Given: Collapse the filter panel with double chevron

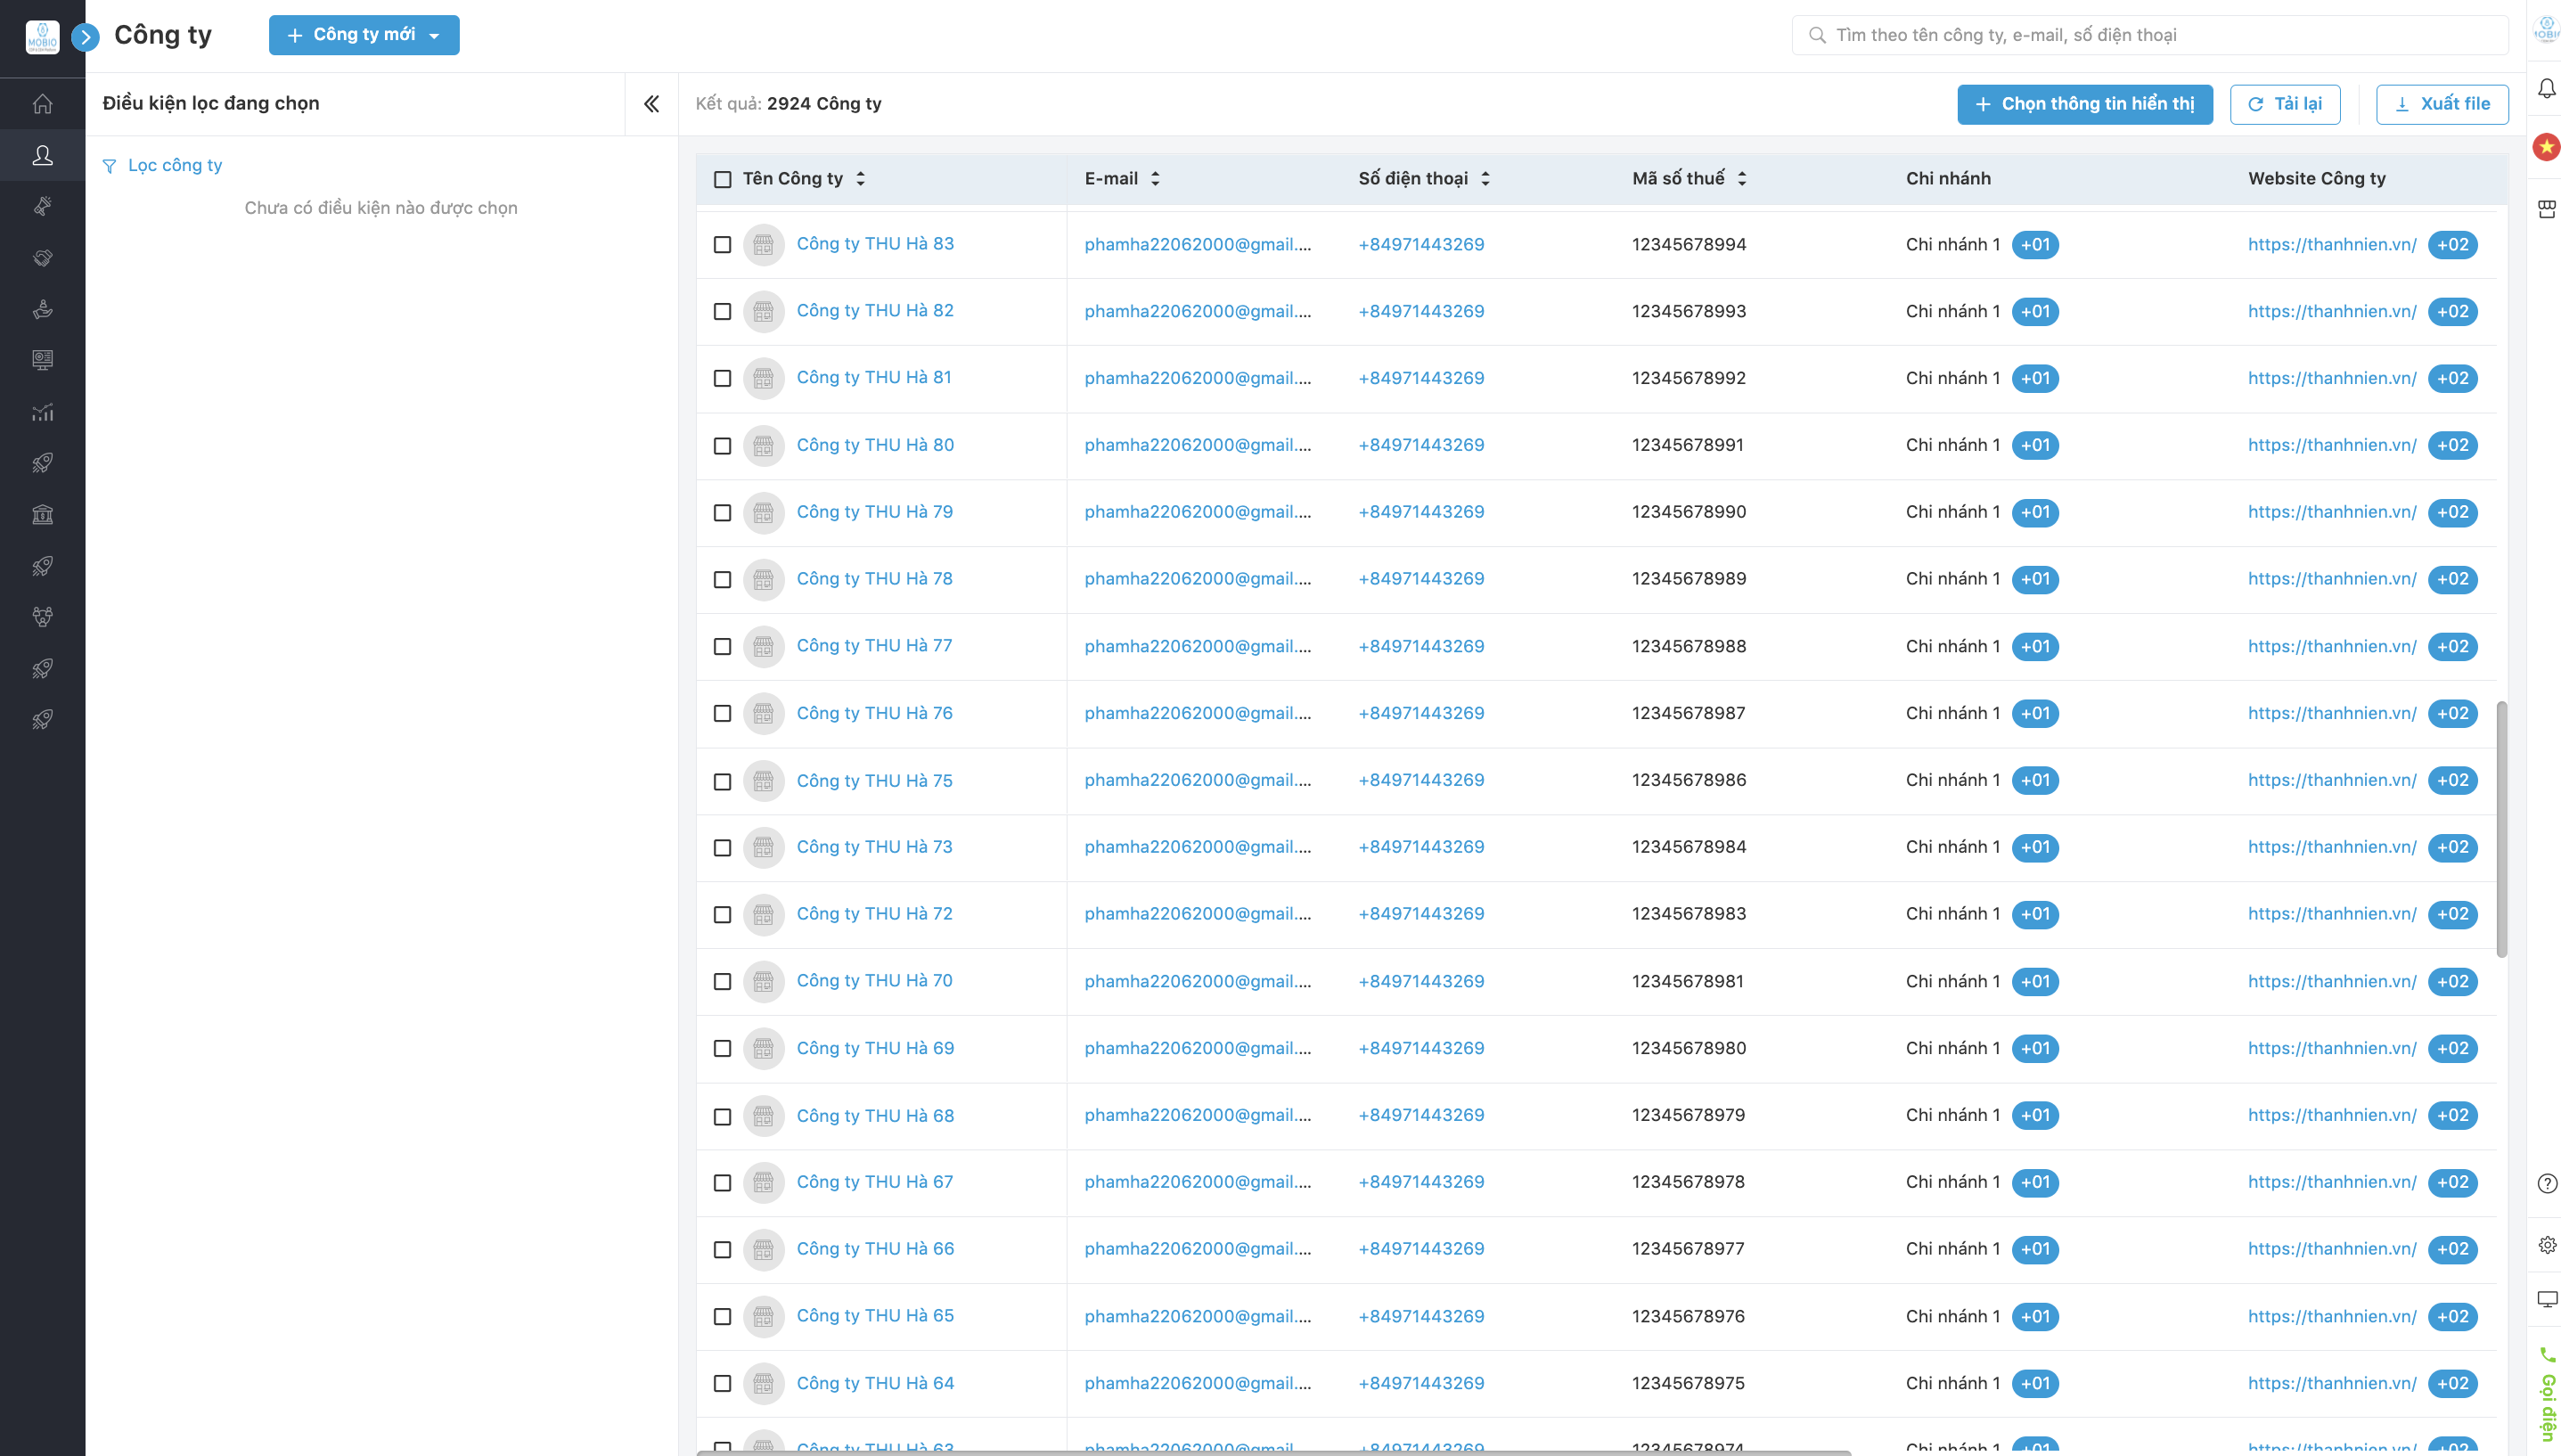Looking at the screenshot, I should coord(651,104).
